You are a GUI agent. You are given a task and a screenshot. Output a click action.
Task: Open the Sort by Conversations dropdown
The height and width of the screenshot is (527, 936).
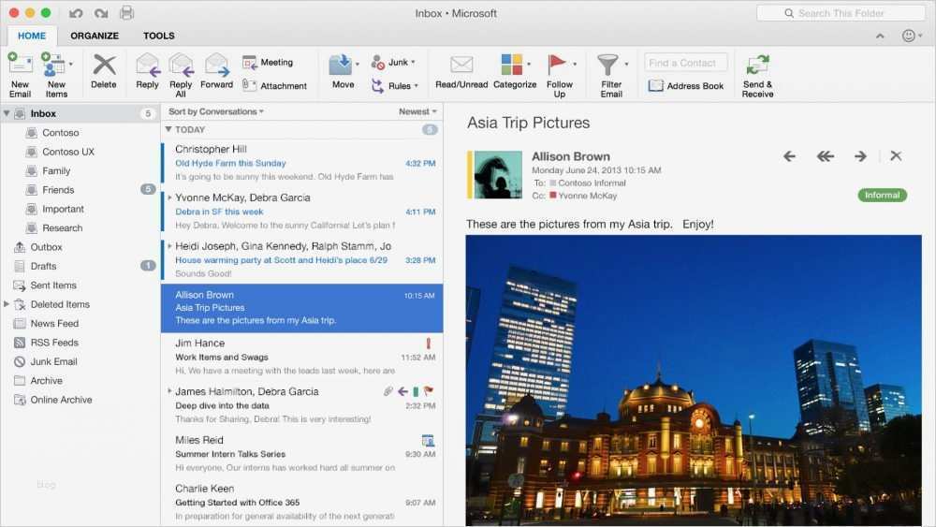coord(215,111)
